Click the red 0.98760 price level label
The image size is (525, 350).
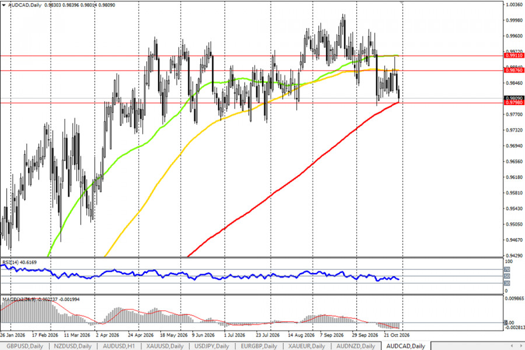click(514, 71)
